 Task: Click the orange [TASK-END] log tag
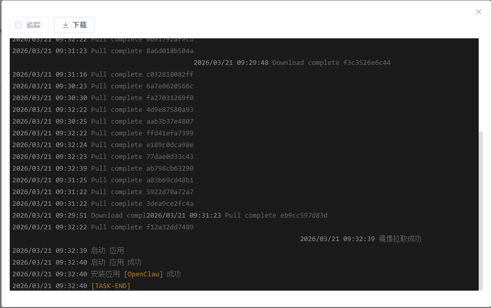(x=111, y=286)
